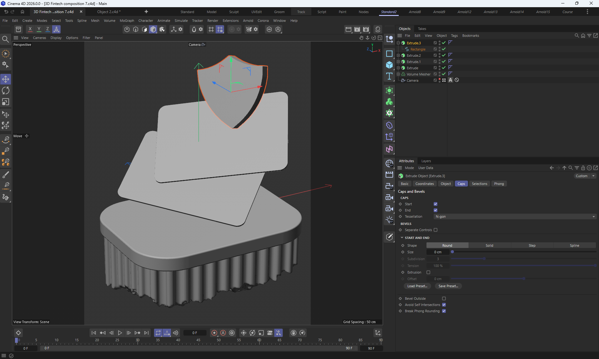599x359 pixels.
Task: Switch to the Phong attribute tab
Action: tap(499, 184)
